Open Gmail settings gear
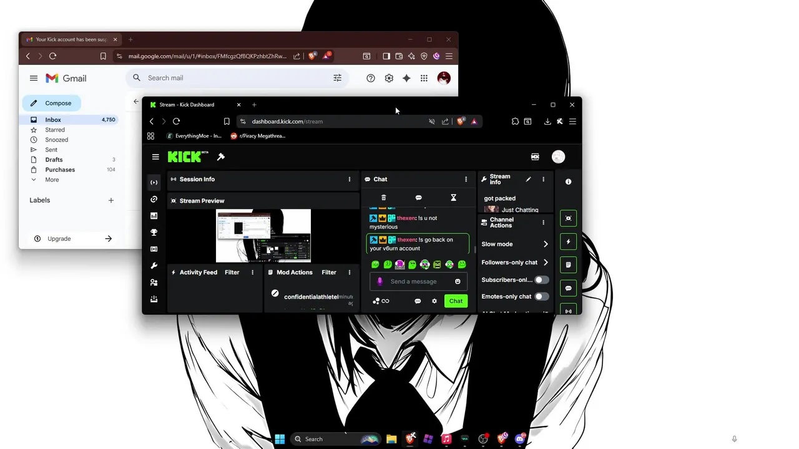 pos(389,78)
